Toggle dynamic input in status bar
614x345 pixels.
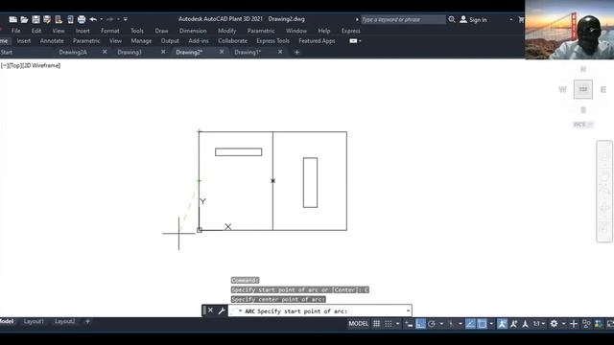click(409, 324)
